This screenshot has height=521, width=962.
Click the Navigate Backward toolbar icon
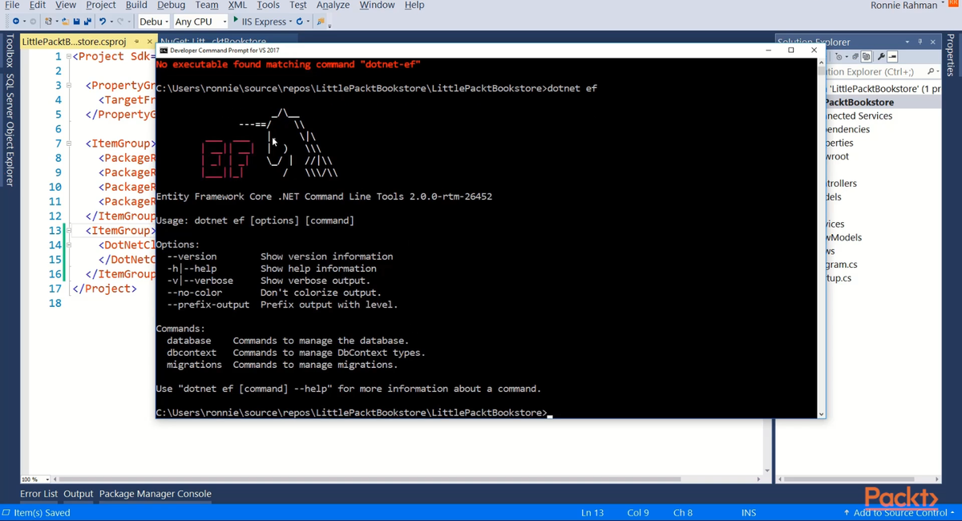coord(16,22)
